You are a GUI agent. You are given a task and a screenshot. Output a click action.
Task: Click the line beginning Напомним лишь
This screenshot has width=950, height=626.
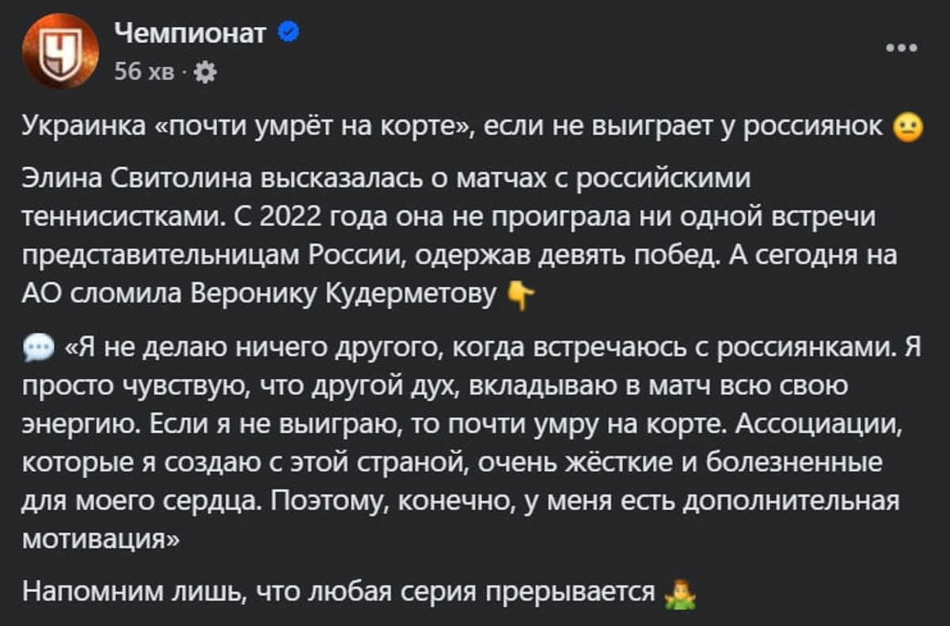[x=339, y=592]
